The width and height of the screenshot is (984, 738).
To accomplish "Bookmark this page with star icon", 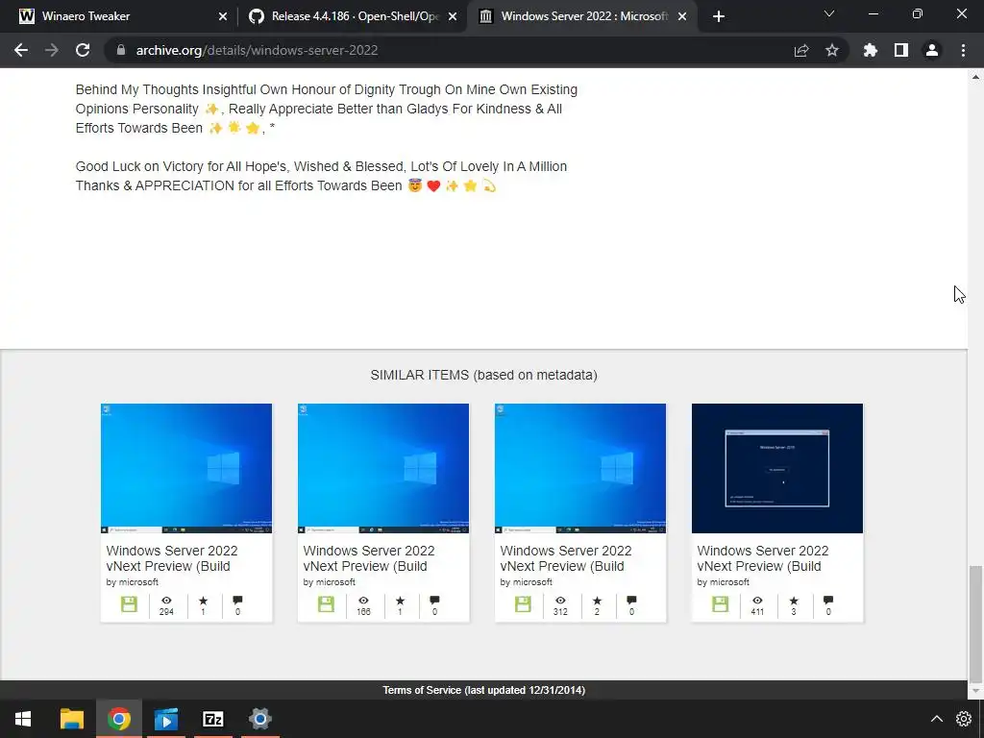I will point(832,50).
